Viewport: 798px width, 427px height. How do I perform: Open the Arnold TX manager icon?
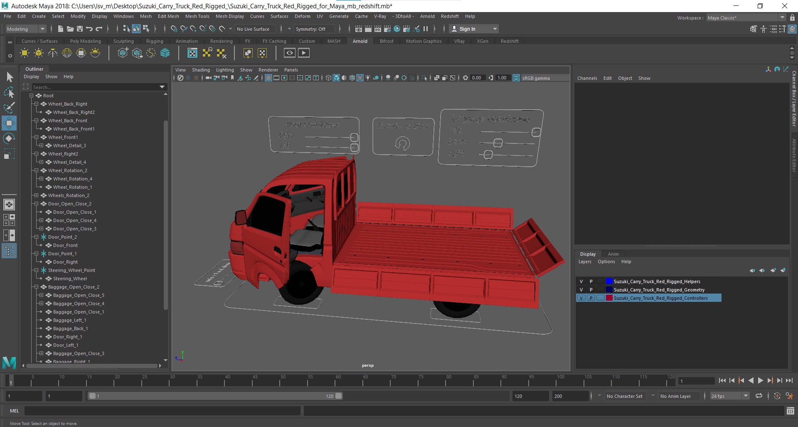click(192, 53)
